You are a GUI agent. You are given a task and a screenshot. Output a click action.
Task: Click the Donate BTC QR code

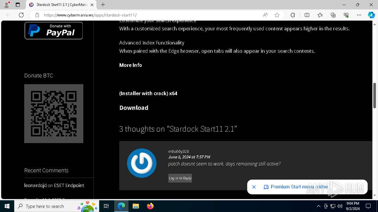pyautogui.click(x=54, y=114)
